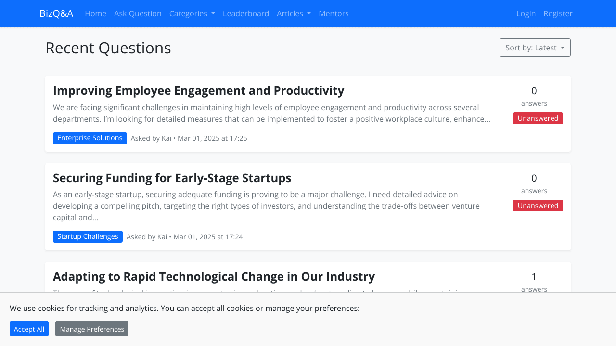Click the Enterprise Solutions category tag
Screen dimensions: 616x346
pyautogui.click(x=90, y=138)
